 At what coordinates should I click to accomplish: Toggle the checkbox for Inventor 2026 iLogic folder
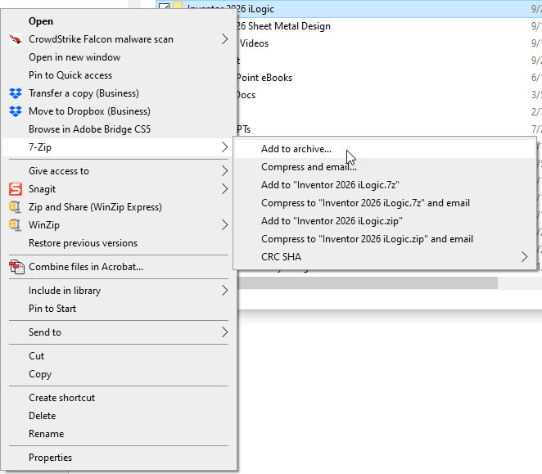click(x=164, y=7)
